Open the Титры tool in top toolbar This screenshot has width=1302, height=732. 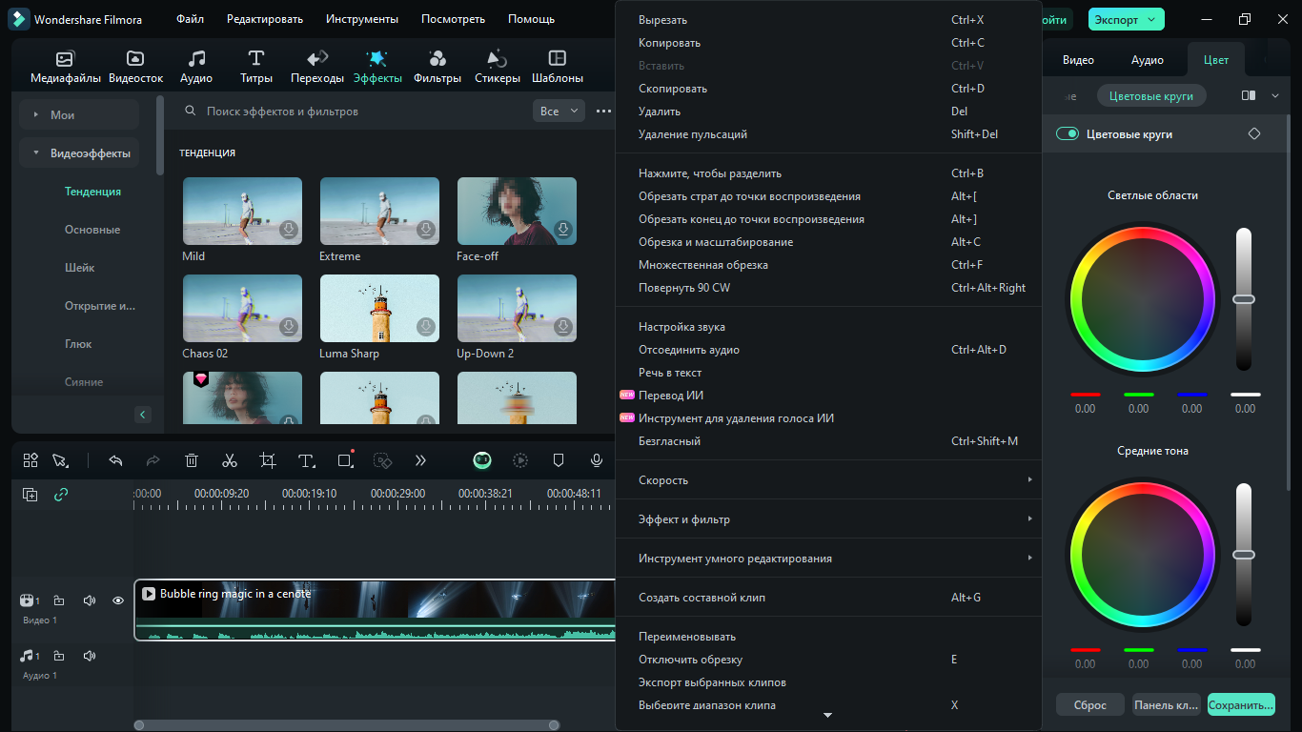pos(256,67)
